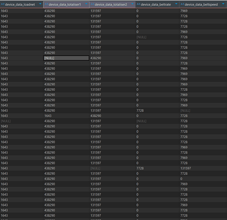Viewport: 227px width, 220px height.
Task: Select the [NULL] cell in loadnet column
Action: tap(6, 121)
